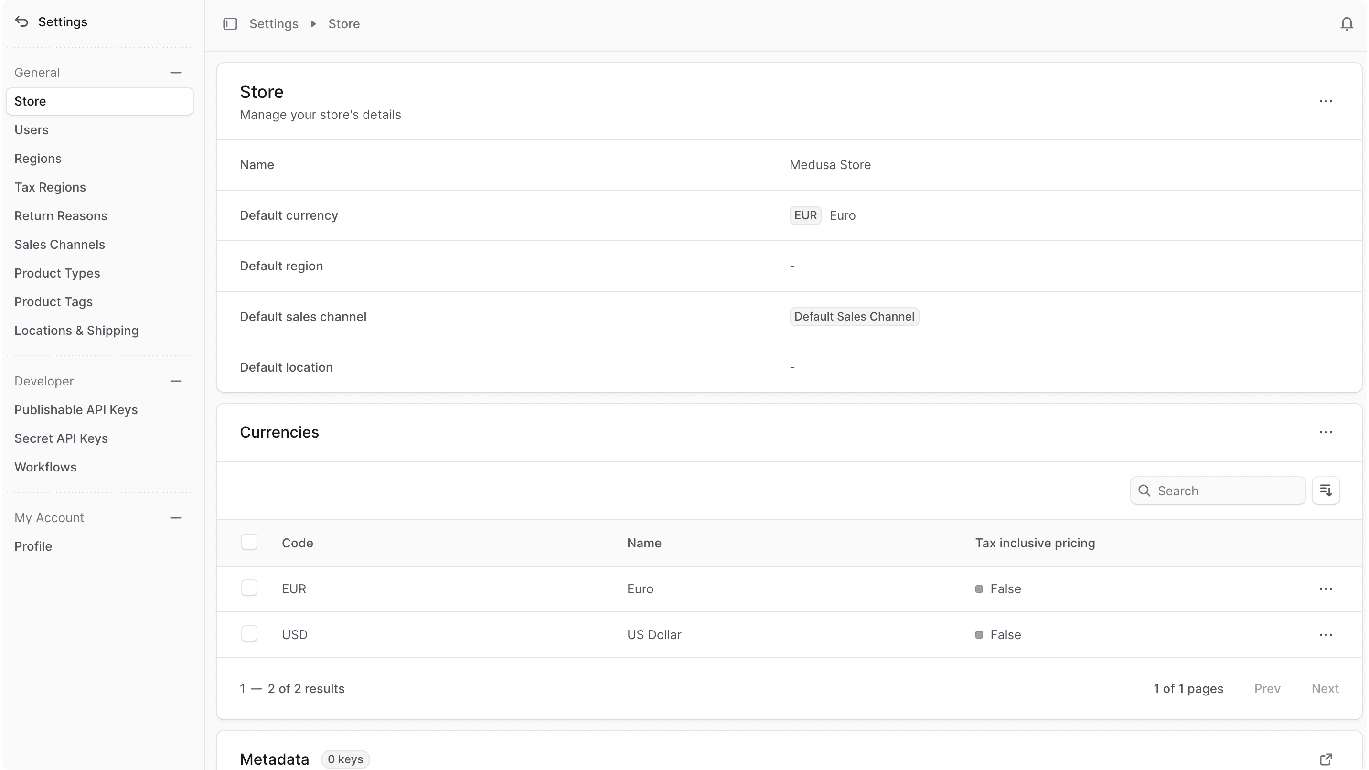Check the USD currency row checkbox
This screenshot has width=1369, height=770.
pyautogui.click(x=249, y=633)
